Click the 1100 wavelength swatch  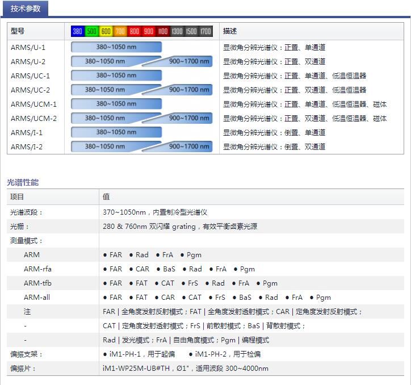click(x=162, y=31)
